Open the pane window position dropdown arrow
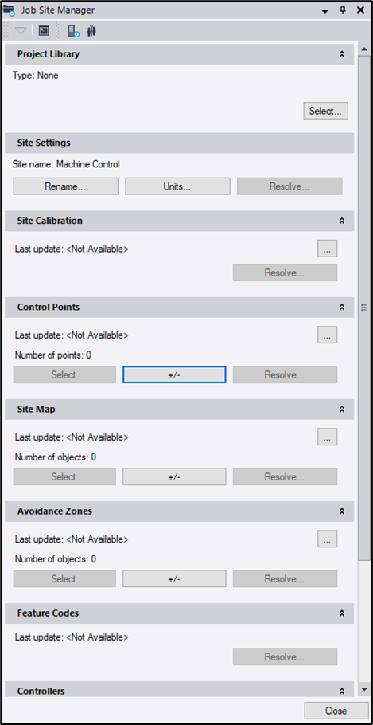Image resolution: width=373 pixels, height=725 pixels. point(325,10)
